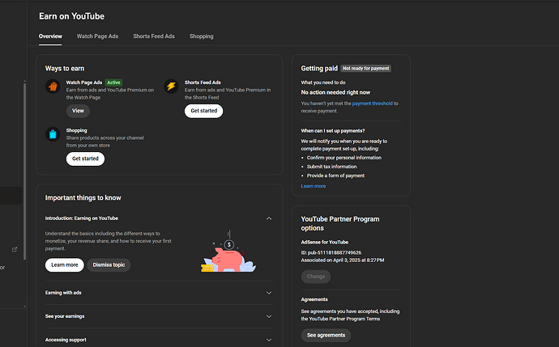This screenshot has height=347, width=559.
Task: Click the disabled Change AdSense button
Action: [x=316, y=277]
